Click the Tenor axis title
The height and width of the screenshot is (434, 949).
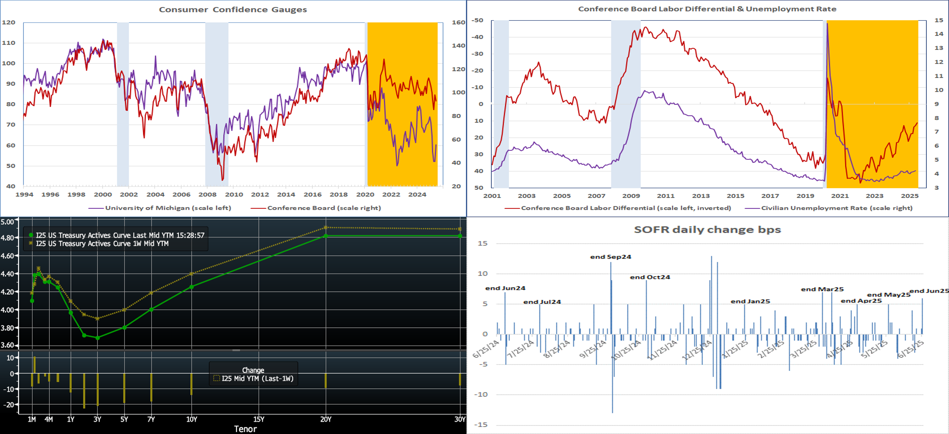[245, 429]
